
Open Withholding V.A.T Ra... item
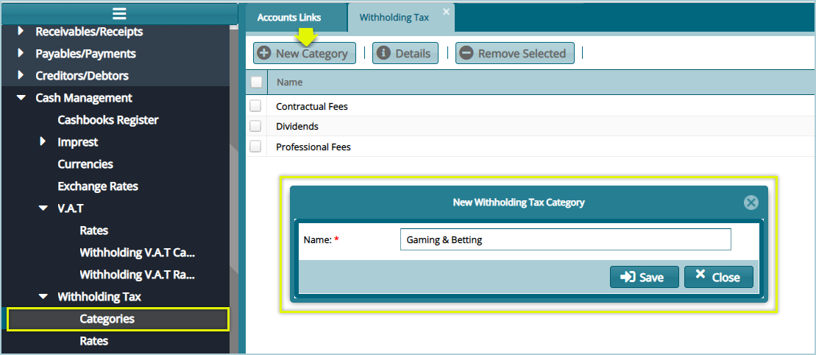[x=138, y=274]
